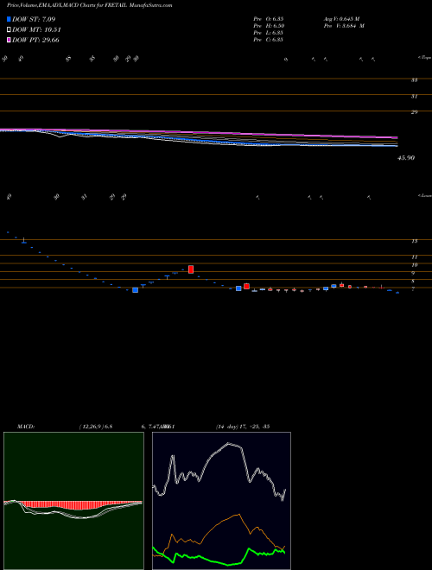Click the 29 axis label on upper chart
432x570 pixels.
click(414, 112)
